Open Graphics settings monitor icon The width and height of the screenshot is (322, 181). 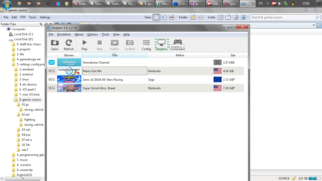tap(162, 44)
